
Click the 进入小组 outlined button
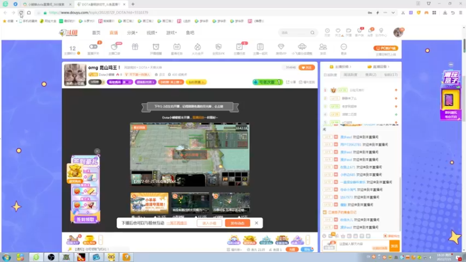pyautogui.click(x=209, y=223)
